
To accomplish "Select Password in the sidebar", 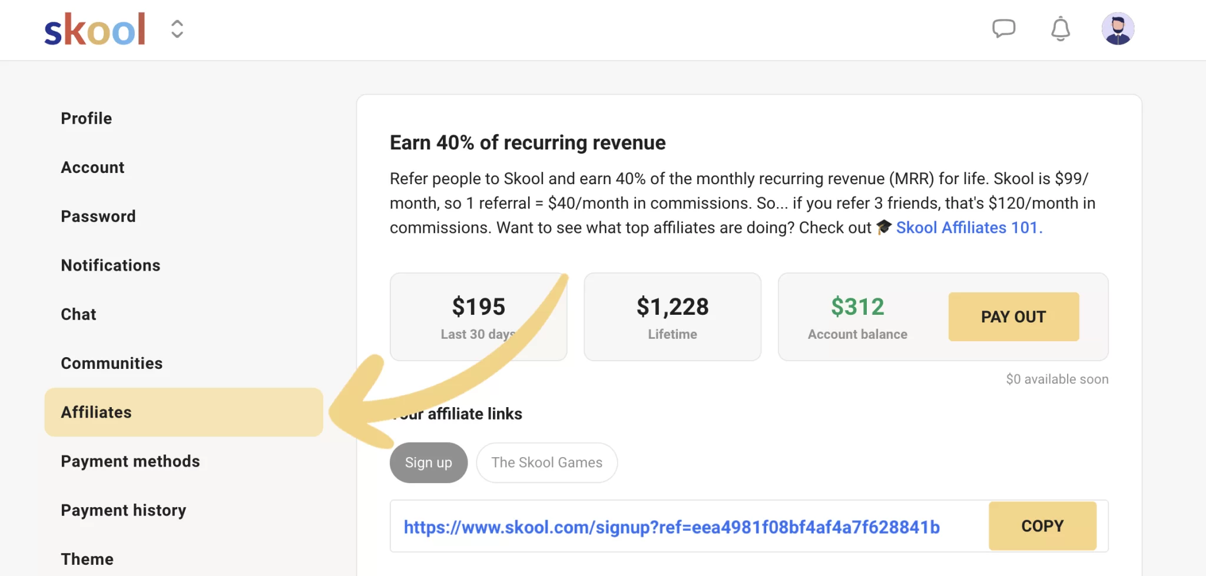I will click(x=98, y=217).
